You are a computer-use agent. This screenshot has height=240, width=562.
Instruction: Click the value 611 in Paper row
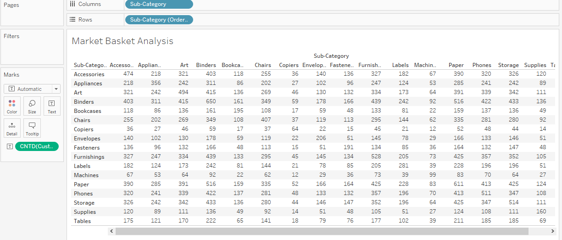coord(459,184)
